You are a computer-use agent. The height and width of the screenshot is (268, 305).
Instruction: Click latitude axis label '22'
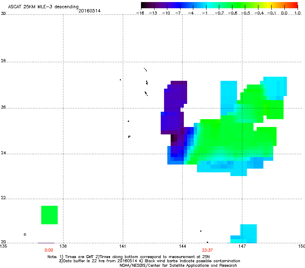pyautogui.click(x=3, y=198)
